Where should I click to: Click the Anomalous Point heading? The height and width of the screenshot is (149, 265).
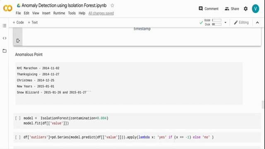point(29,54)
